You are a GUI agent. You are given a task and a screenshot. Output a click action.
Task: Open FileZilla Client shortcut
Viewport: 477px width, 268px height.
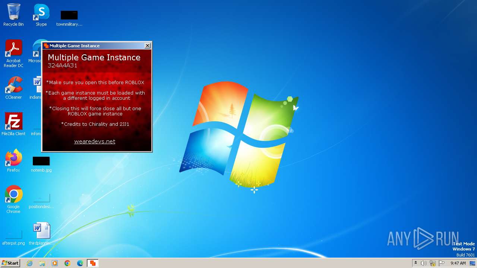click(13, 124)
